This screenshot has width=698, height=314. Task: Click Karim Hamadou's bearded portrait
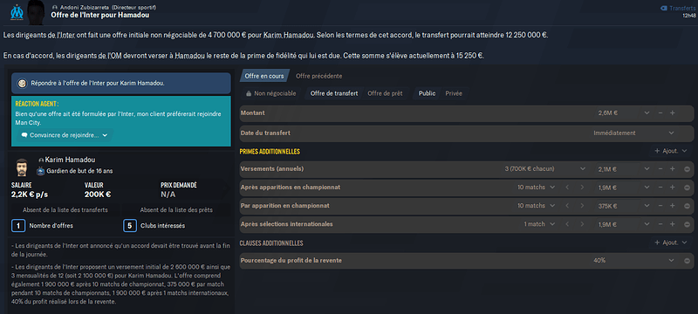pyautogui.click(x=23, y=167)
